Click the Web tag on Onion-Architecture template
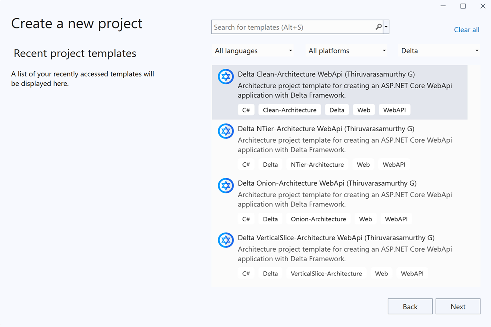This screenshot has height=327, width=491. point(365,219)
